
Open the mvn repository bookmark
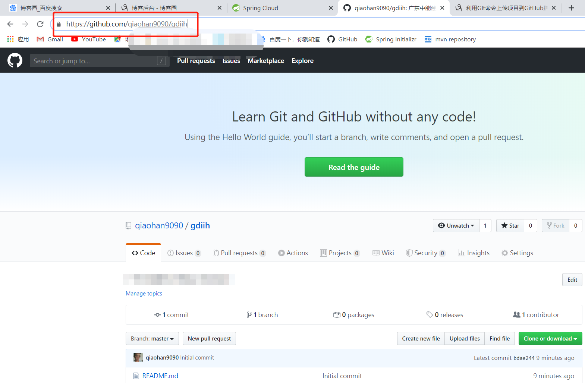tap(450, 39)
